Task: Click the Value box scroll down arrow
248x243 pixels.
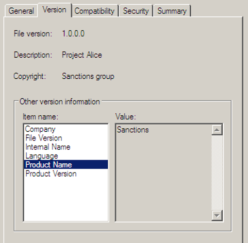Action: pyautogui.click(x=217, y=215)
